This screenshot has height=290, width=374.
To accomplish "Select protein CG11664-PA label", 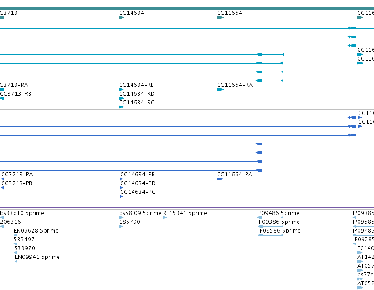I will point(235,175).
